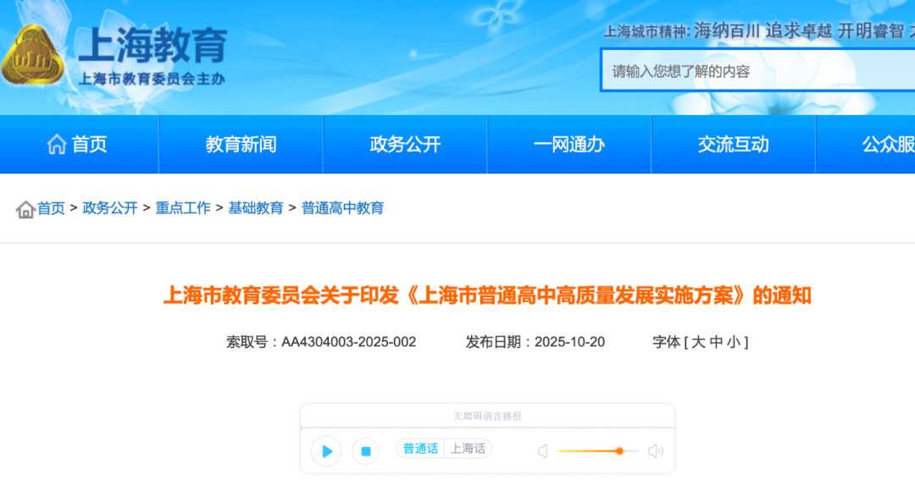This screenshot has width=915, height=485.
Task: Open the 基础教育 breadcrumb link
Action: (x=256, y=208)
